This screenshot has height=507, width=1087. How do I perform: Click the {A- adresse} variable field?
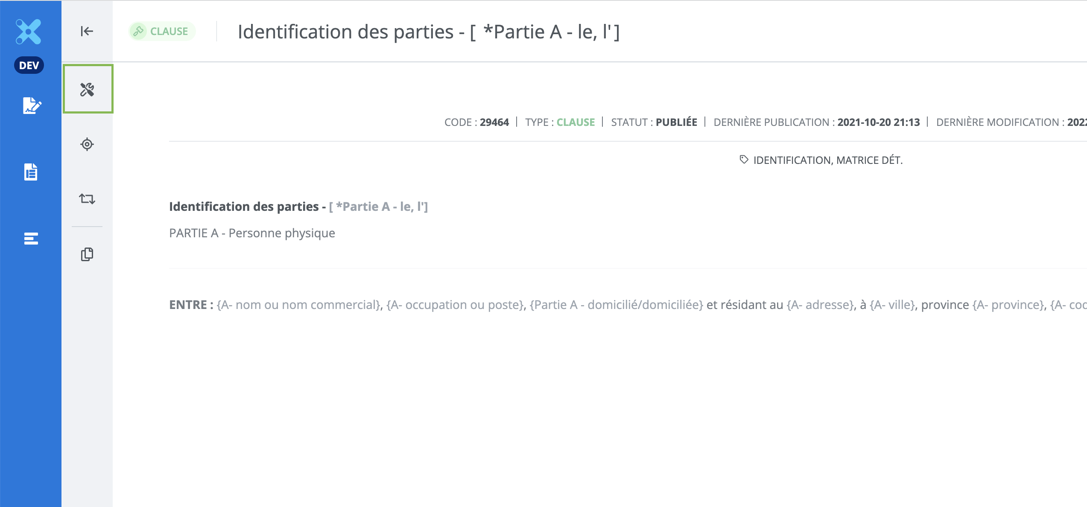821,305
